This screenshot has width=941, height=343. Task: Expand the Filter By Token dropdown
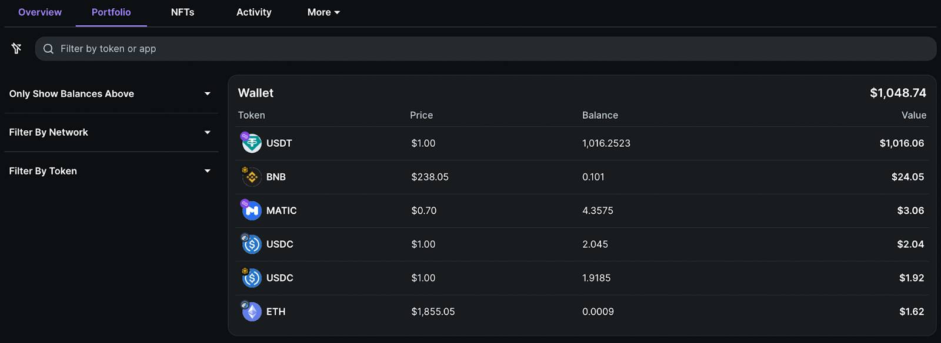pyautogui.click(x=111, y=171)
